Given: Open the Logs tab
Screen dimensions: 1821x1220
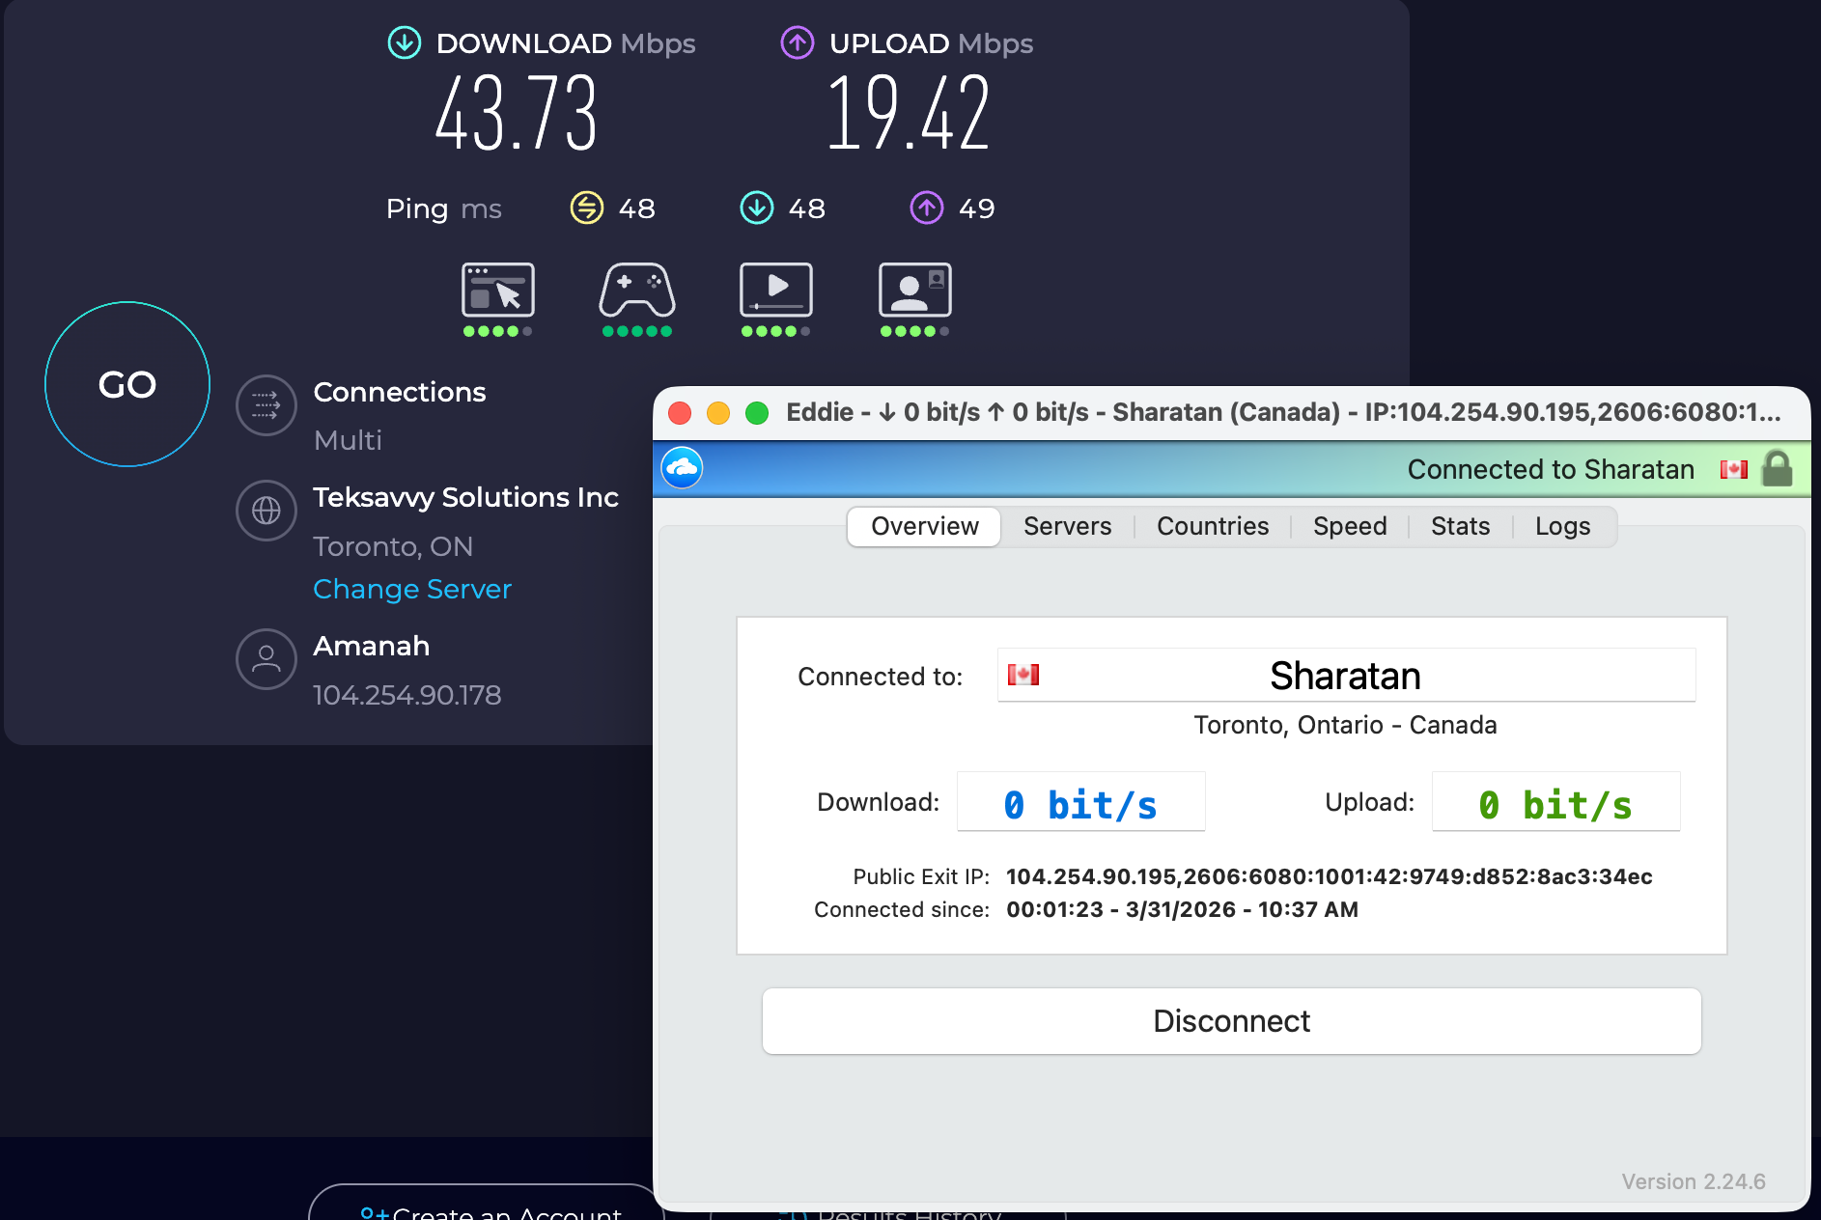Looking at the screenshot, I should [1561, 526].
